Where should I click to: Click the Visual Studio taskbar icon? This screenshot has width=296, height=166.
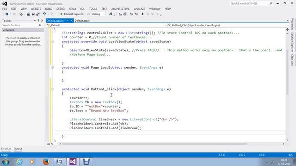(73, 162)
